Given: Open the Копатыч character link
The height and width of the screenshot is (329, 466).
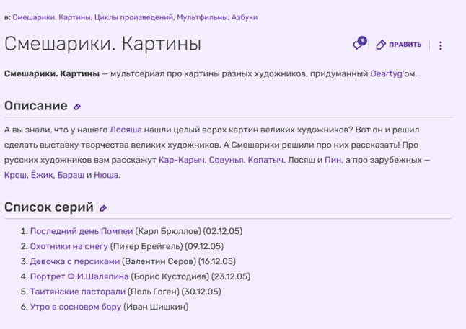Looking at the screenshot, I should 265,160.
